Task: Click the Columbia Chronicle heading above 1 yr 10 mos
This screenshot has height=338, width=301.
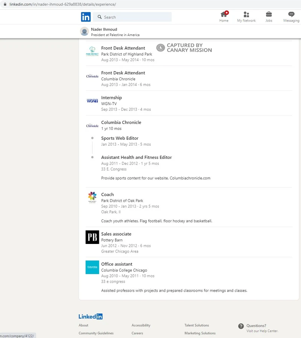Action: point(121,122)
